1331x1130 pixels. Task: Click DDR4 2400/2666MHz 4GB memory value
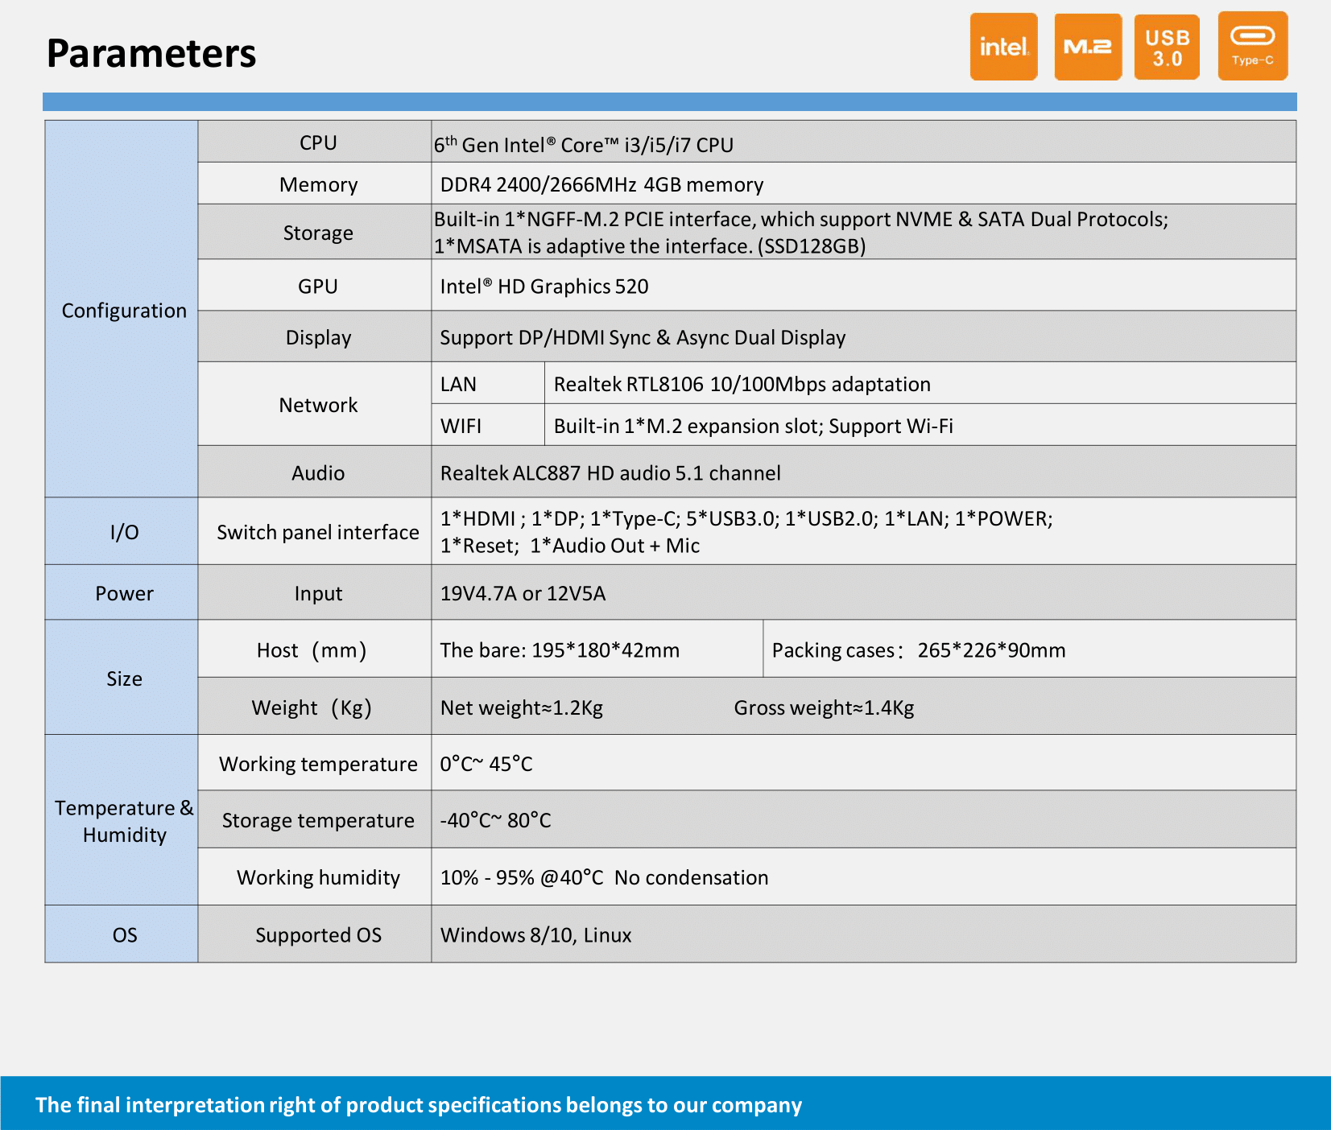point(601,184)
